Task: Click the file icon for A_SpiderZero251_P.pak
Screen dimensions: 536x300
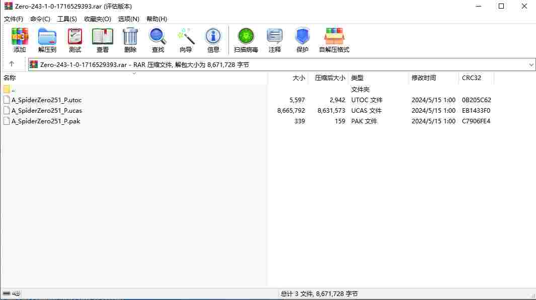Action: point(7,121)
